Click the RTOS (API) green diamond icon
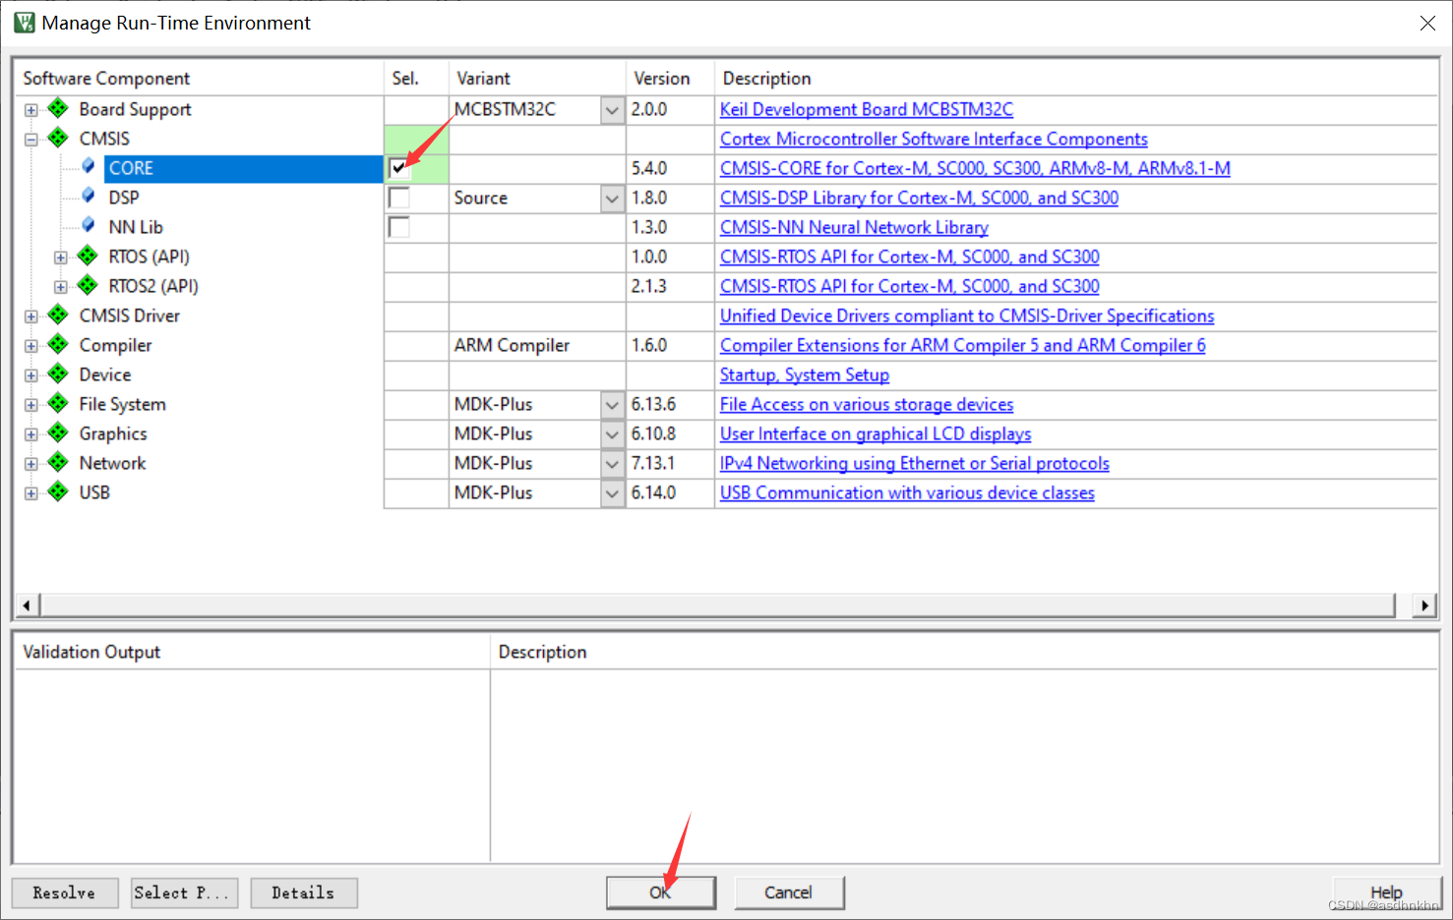 89,256
